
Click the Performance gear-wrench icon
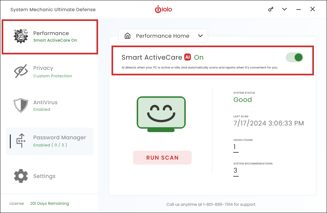[21, 36]
